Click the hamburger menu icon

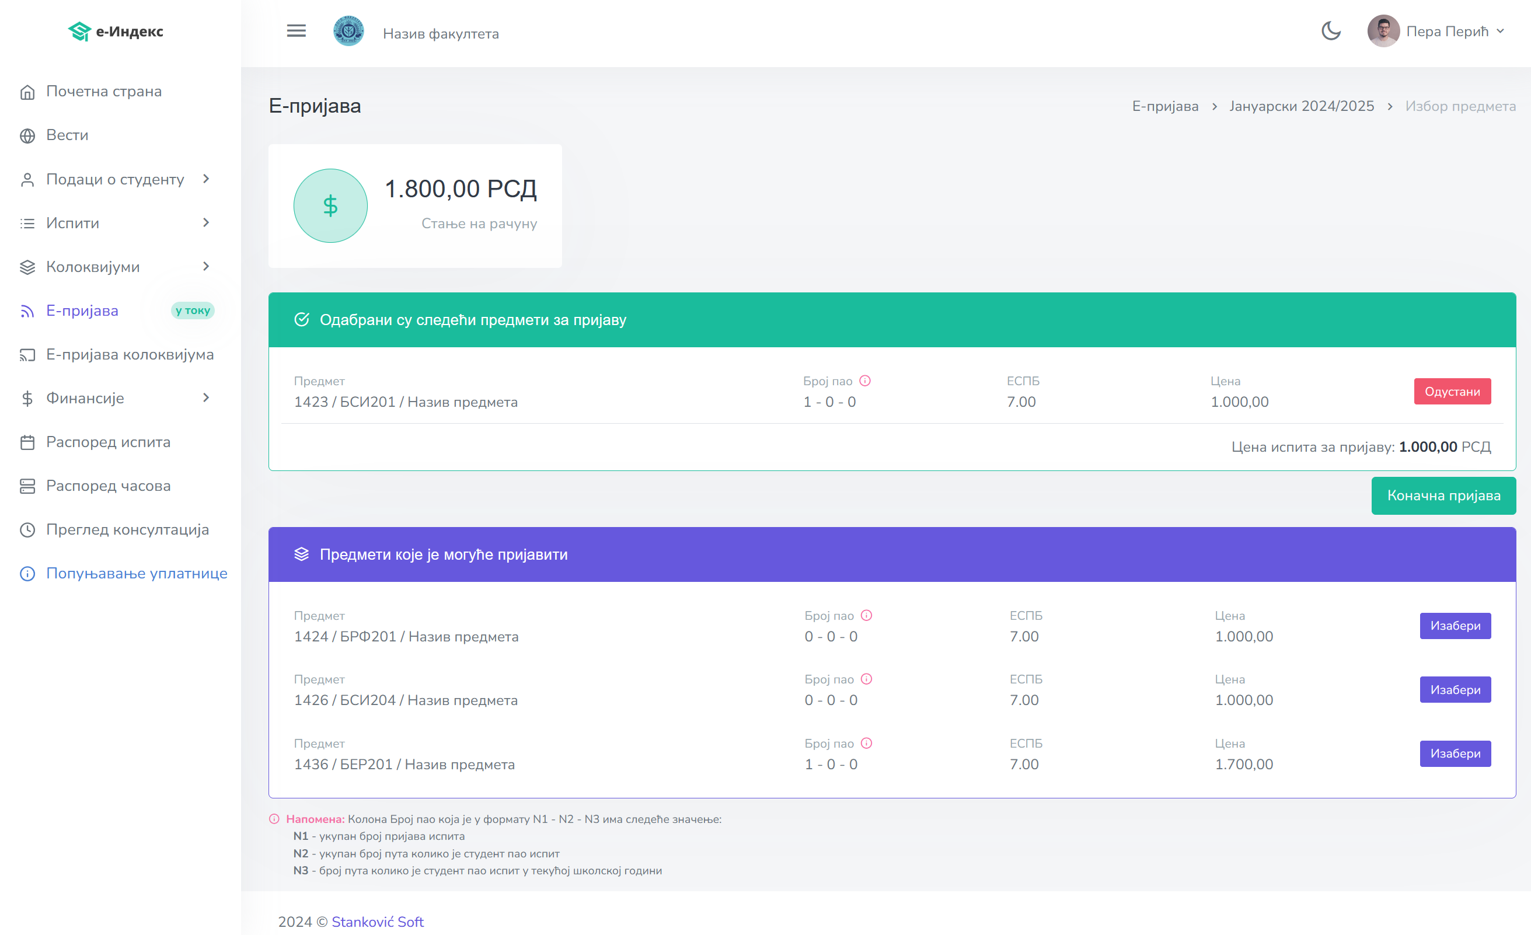pos(296,30)
